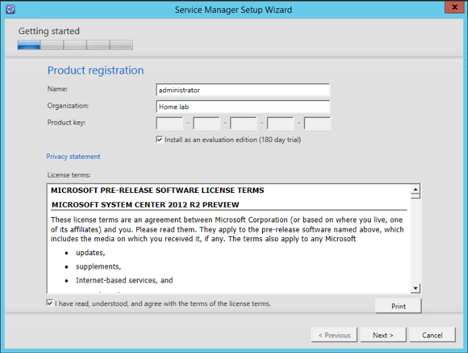Cancel the setup wizard
The height and width of the screenshot is (353, 468).
[432, 335]
